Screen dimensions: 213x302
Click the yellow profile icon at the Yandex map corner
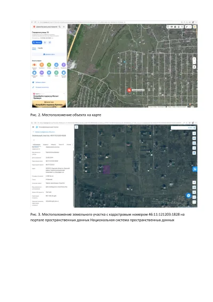coord(195,27)
